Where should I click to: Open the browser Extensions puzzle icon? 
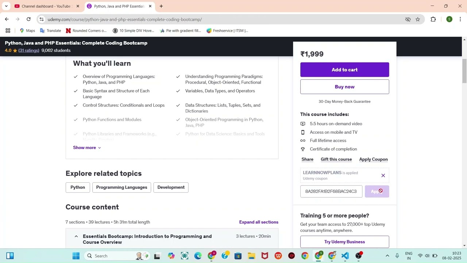coord(433,19)
